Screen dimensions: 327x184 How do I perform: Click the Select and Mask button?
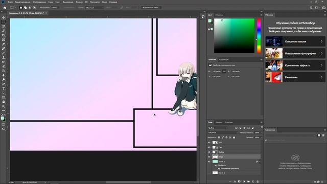[x=151, y=8]
